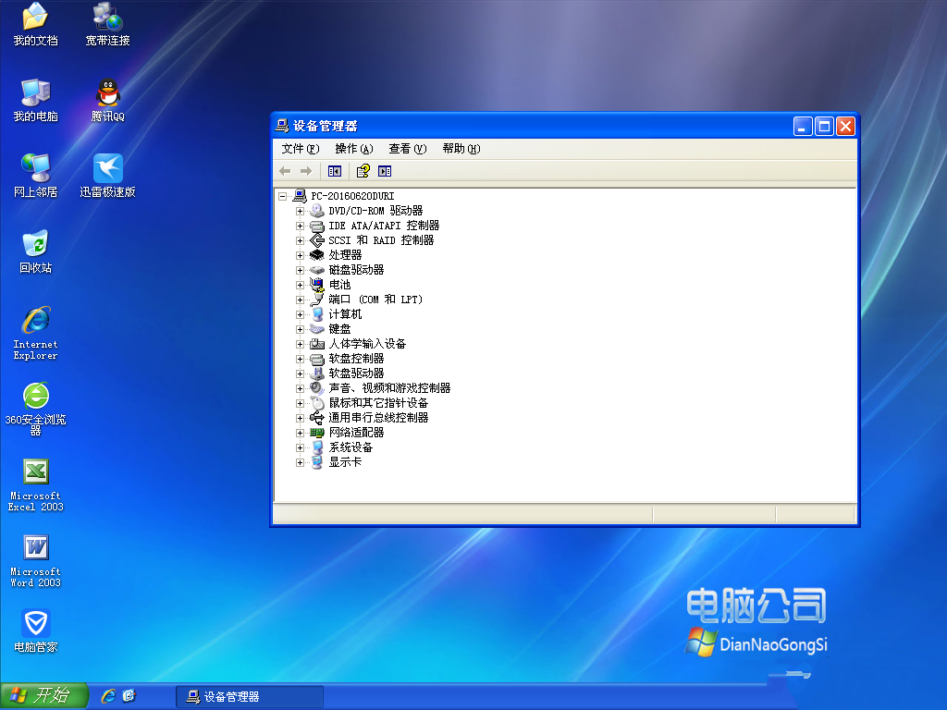Open the 宽带连接 desktop icon

tap(107, 24)
